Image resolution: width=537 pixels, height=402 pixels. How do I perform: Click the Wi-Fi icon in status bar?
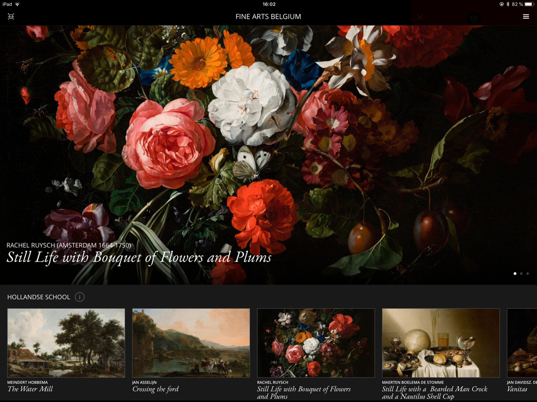tap(18, 4)
